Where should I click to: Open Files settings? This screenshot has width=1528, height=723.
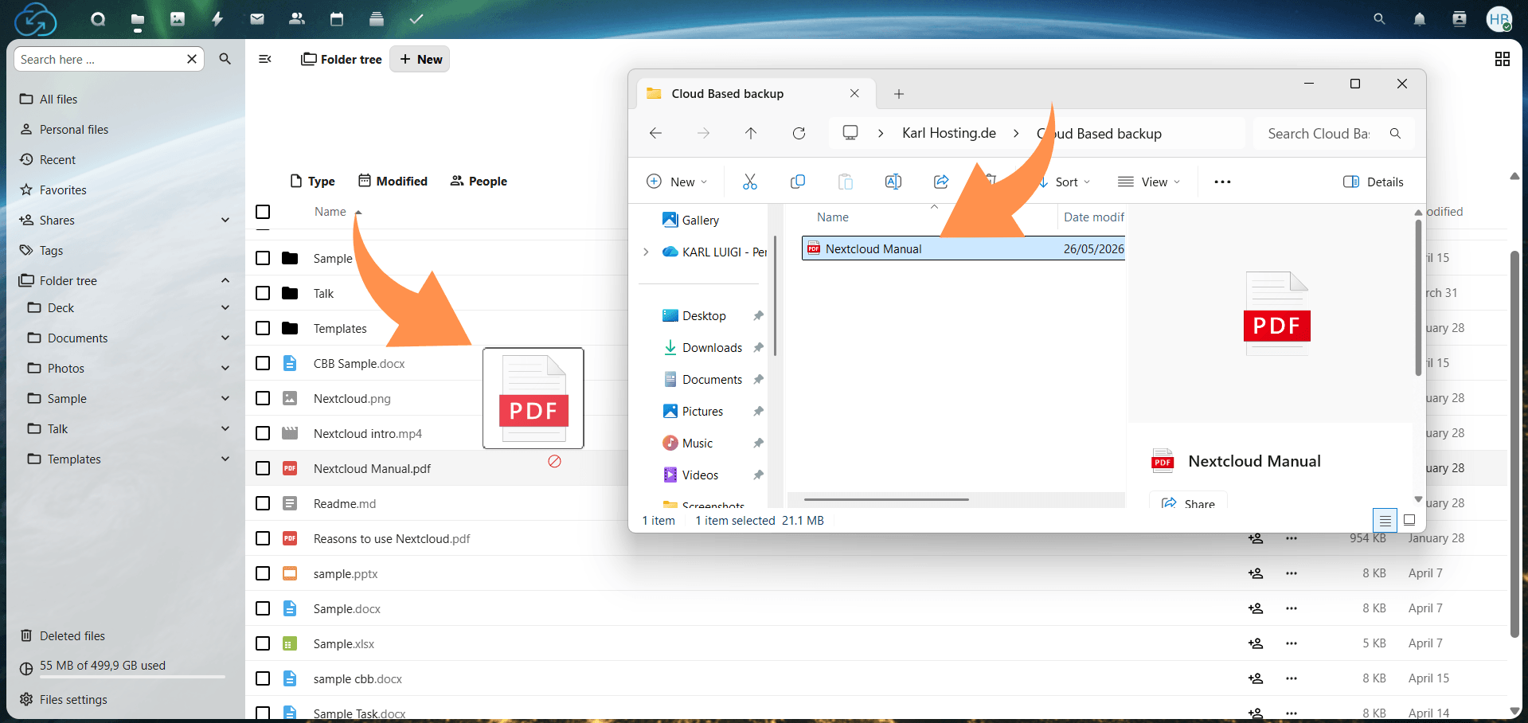73,699
